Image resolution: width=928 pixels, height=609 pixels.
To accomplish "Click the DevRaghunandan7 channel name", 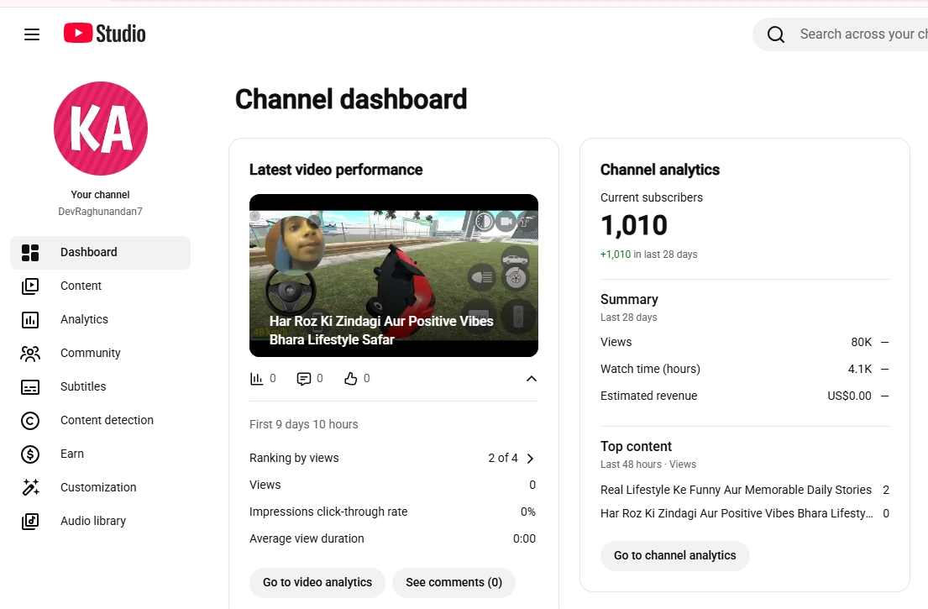I will tap(100, 212).
